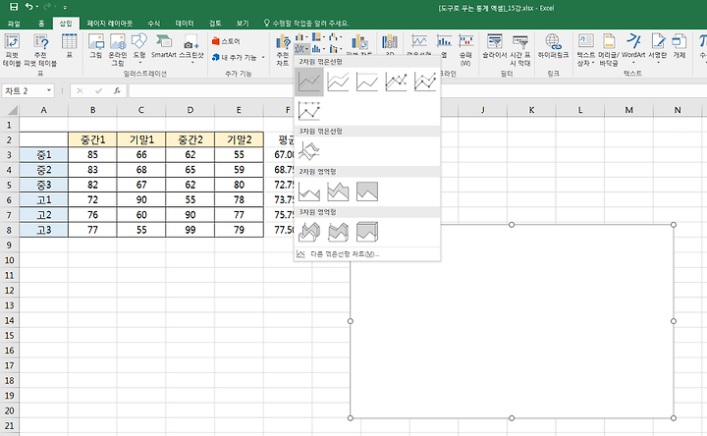Select the cell with value 99

[x=190, y=230]
